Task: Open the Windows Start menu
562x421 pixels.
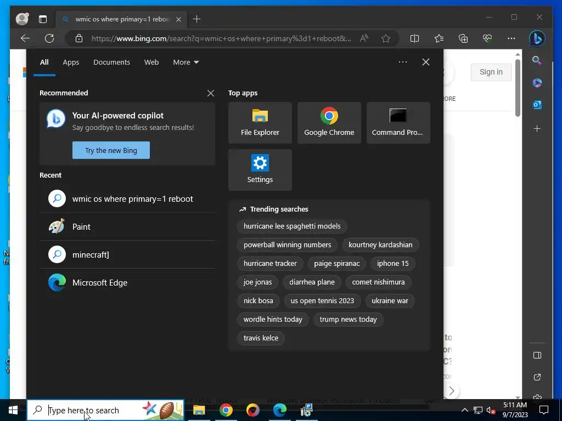Action: pos(13,410)
